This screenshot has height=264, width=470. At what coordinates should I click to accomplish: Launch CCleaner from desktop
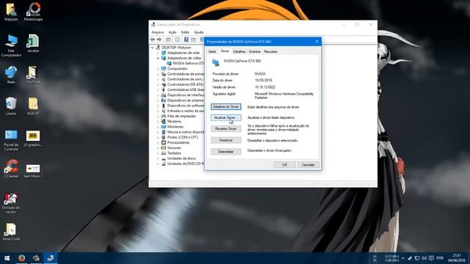click(11, 169)
